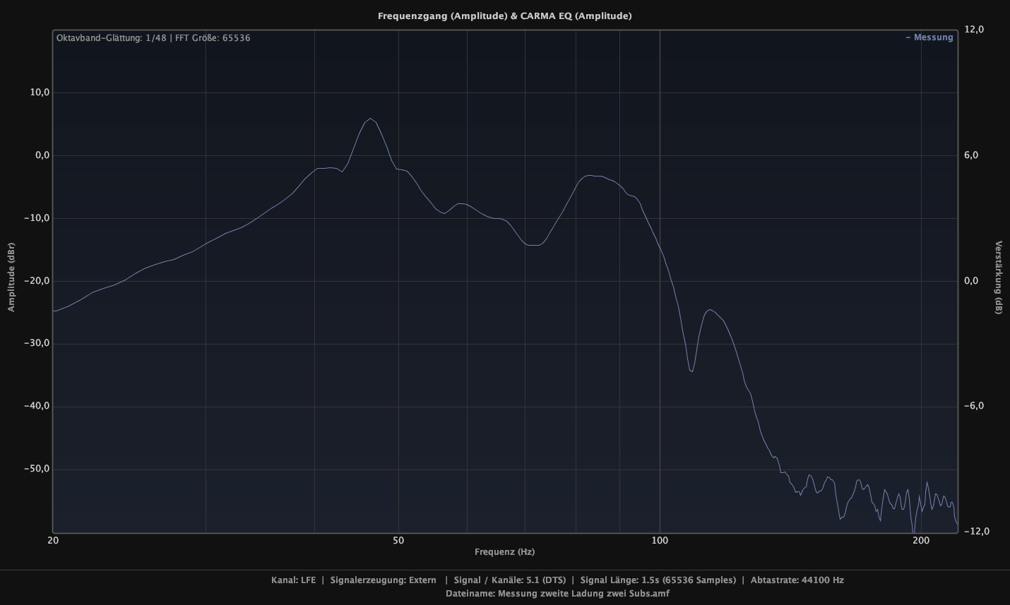Click the −50,0 label on the amplitude axis
This screenshot has width=1010, height=605.
pyautogui.click(x=35, y=469)
